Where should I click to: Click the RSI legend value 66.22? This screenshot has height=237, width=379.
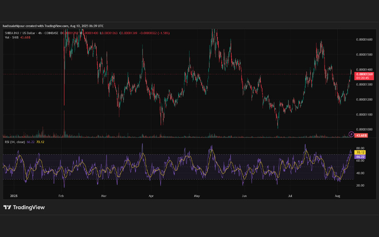pyautogui.click(x=30, y=142)
